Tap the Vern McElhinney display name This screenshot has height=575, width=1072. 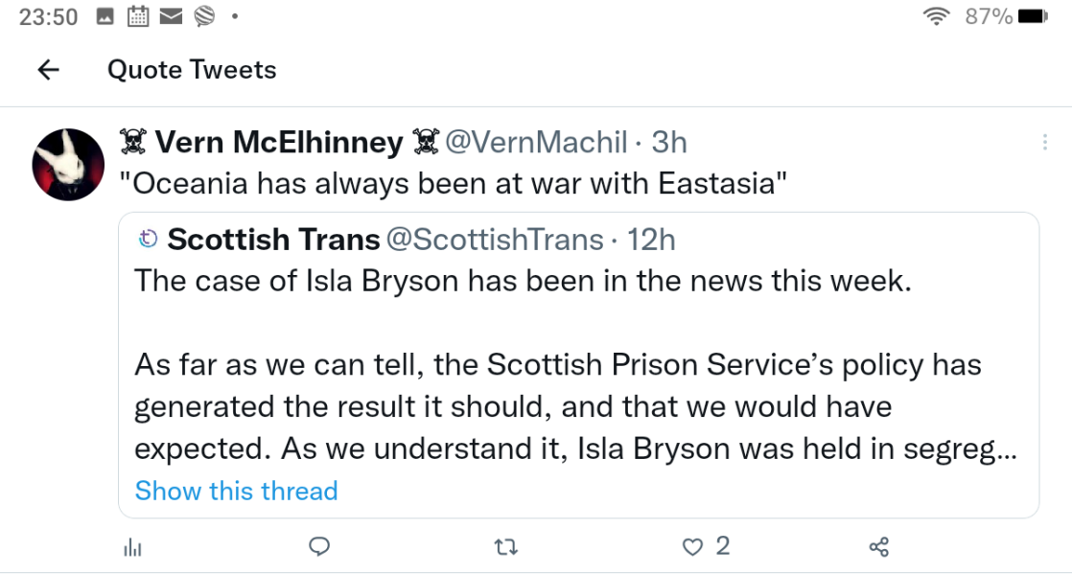pyautogui.click(x=278, y=143)
